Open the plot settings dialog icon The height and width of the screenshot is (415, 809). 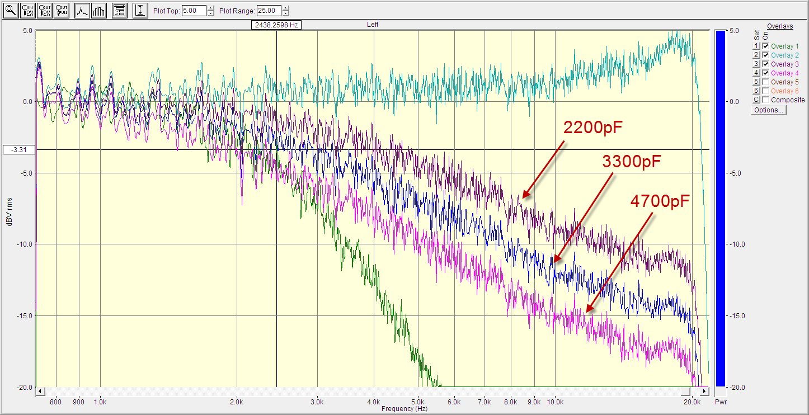pos(119,11)
